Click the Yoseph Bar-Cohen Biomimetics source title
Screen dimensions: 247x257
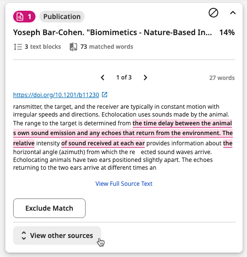112,32
